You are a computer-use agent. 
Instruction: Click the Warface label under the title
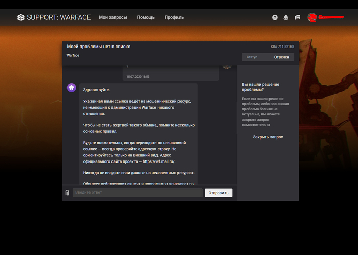point(73,55)
